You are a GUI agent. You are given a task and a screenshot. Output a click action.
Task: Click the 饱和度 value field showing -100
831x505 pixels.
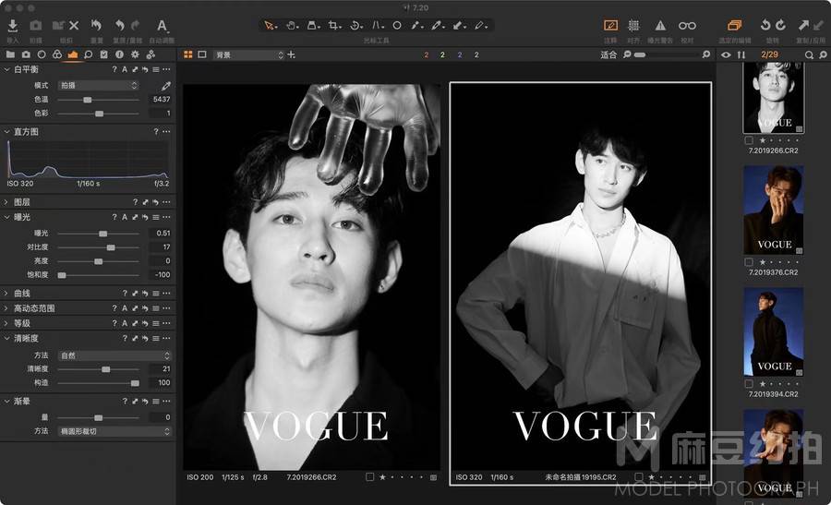161,274
